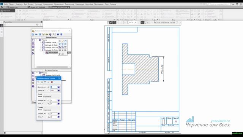The image size is (243, 137).
Task: Click bottom purple icon beside inner contour tree
Action: [x=33, y=86]
